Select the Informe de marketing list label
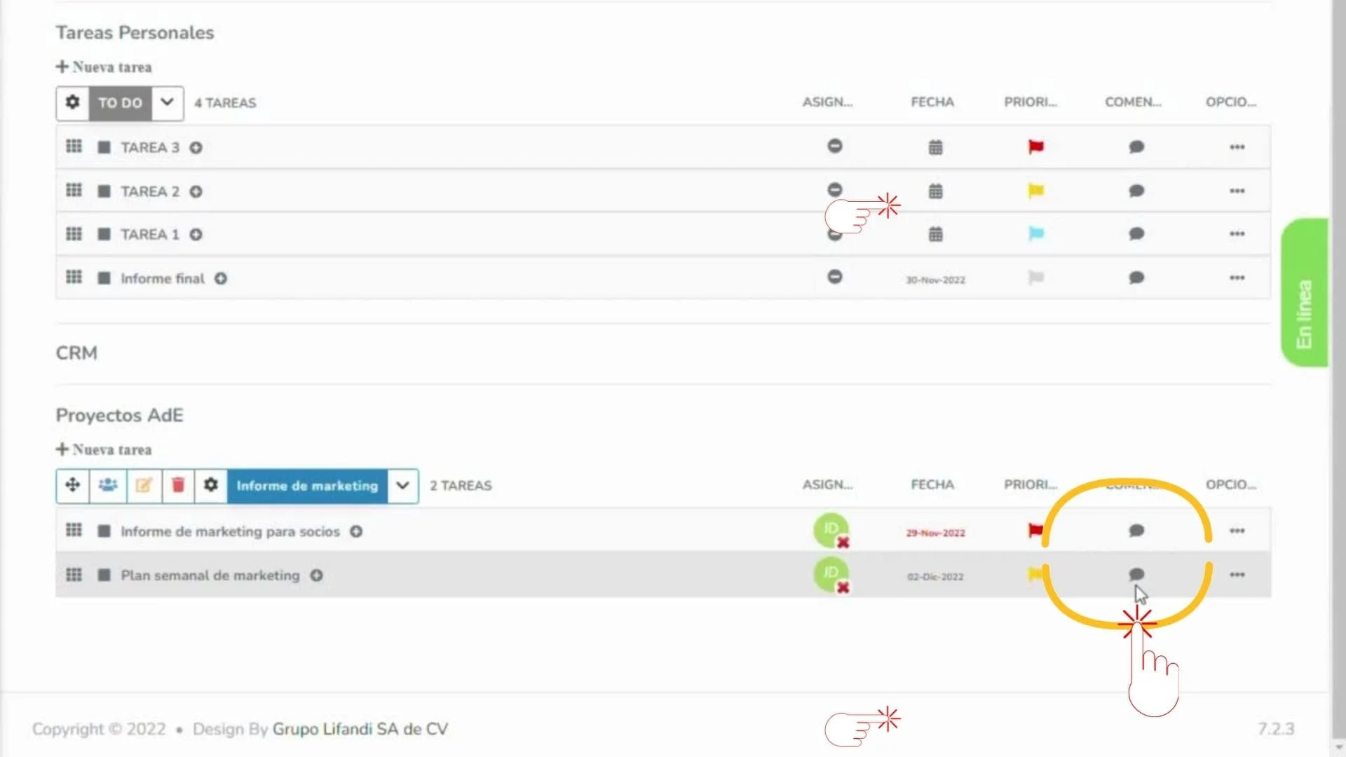Screen dimensions: 1346x757 tap(307, 485)
